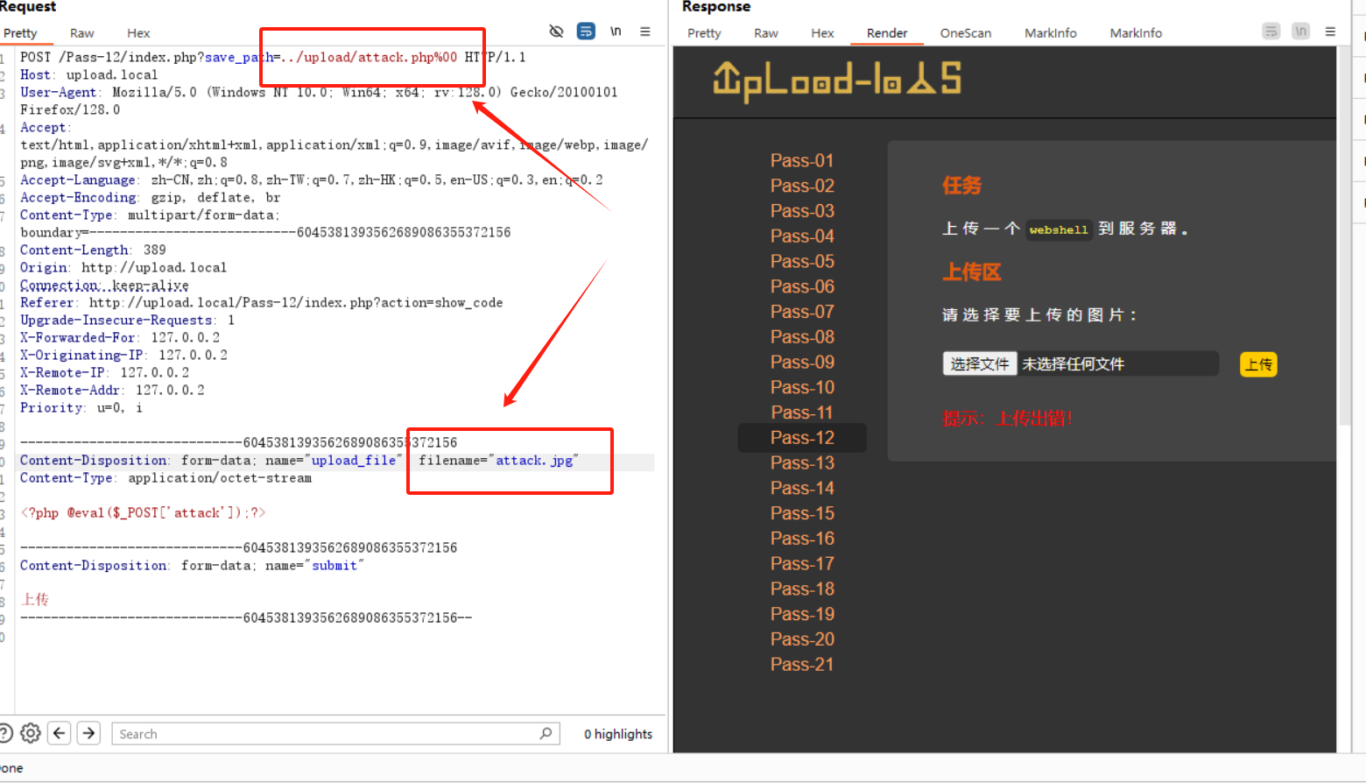
Task: Switch Response view to Raw tab
Action: (766, 33)
